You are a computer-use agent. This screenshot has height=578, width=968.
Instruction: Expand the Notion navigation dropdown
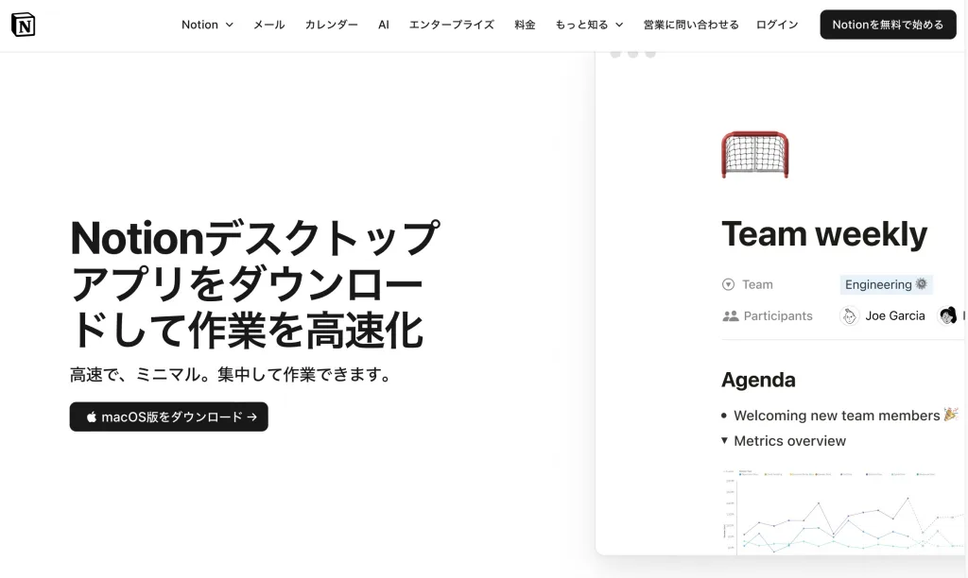click(x=207, y=25)
